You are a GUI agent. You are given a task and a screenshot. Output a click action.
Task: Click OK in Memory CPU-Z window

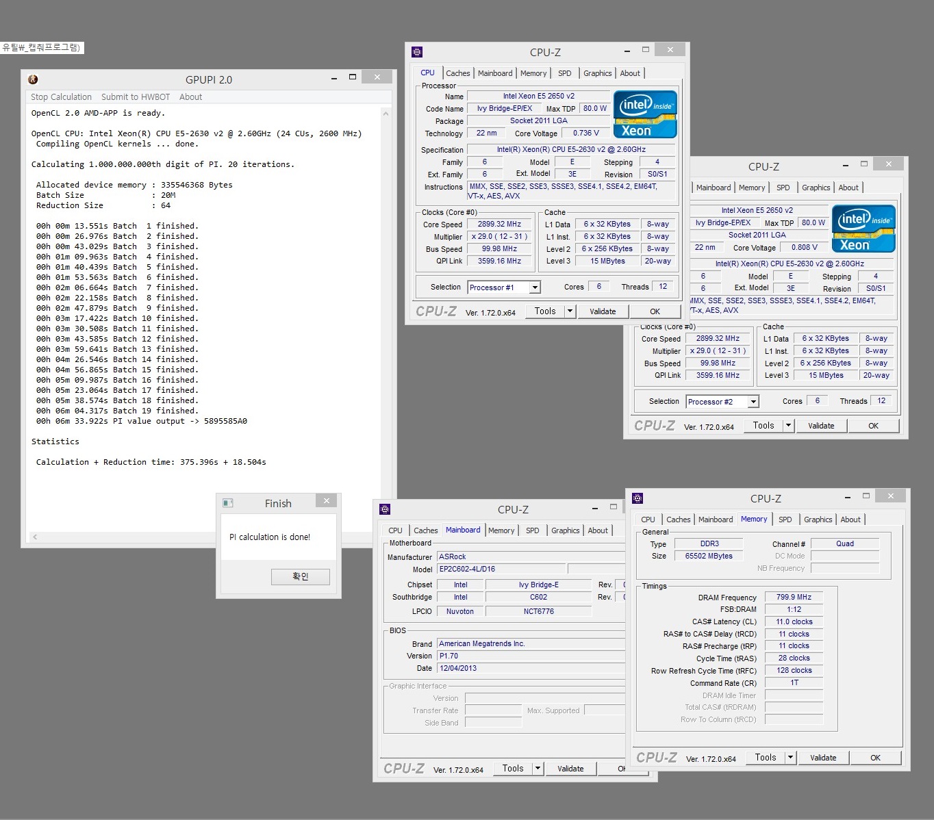click(875, 757)
